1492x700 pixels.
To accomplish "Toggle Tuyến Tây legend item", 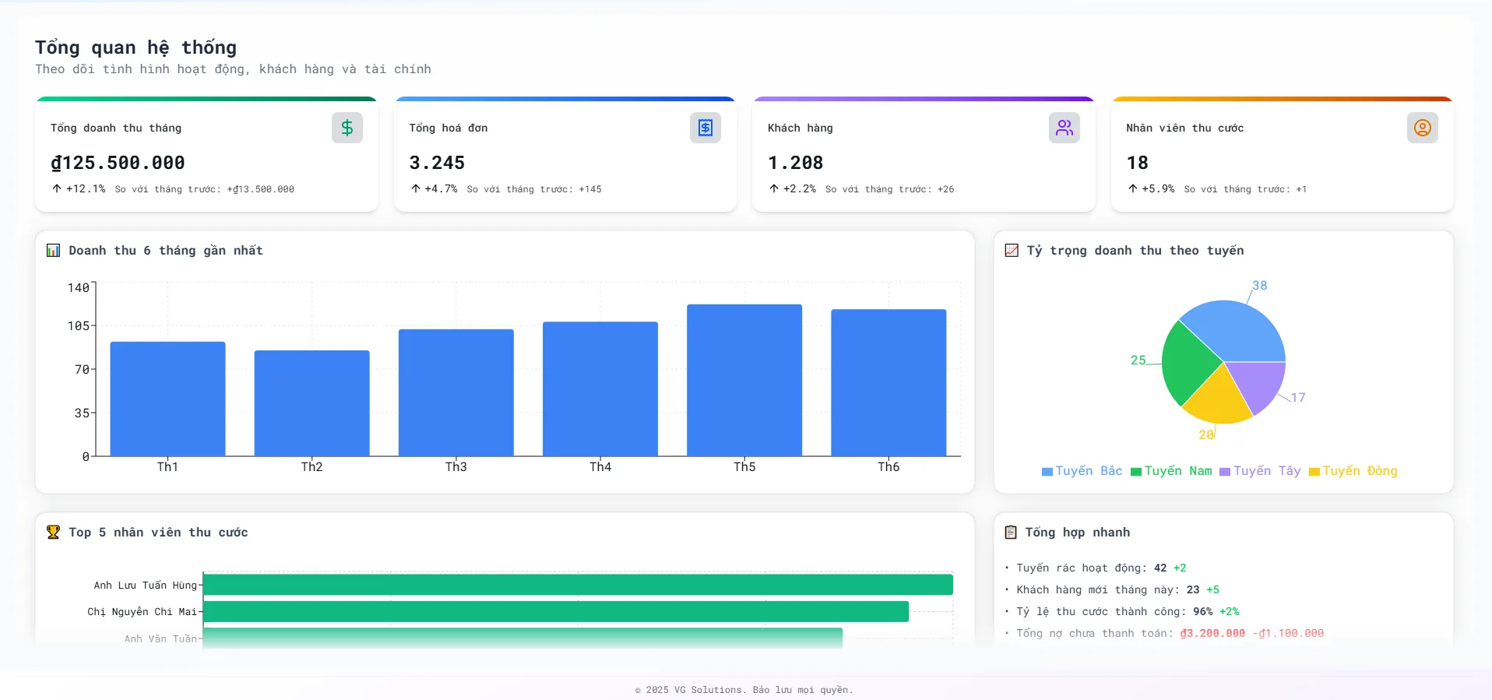I will coord(1260,471).
